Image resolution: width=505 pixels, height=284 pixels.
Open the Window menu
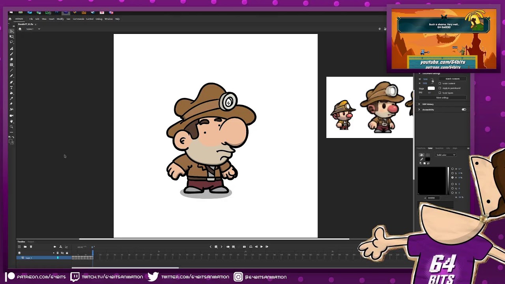pos(108,19)
